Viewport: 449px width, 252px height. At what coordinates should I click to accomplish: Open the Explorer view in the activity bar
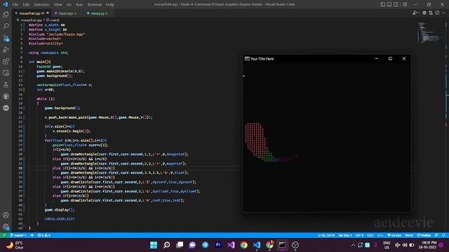pos(6,15)
